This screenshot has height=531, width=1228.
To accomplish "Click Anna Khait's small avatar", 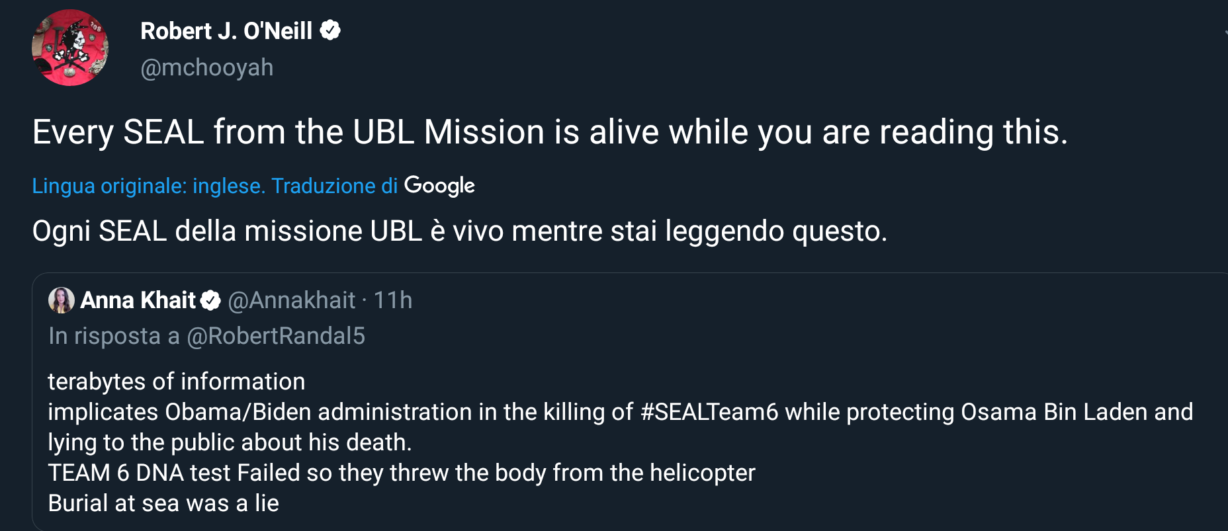I will pyautogui.click(x=61, y=300).
